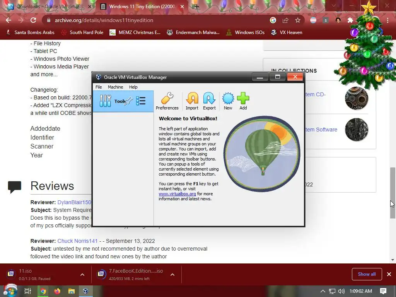Open Chrome from the taskbar
The width and height of the screenshot is (396, 297).
pyautogui.click(x=43, y=292)
